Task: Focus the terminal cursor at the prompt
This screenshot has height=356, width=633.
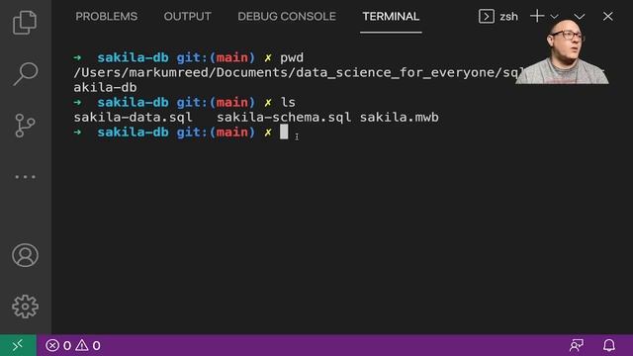Action: pyautogui.click(x=284, y=132)
